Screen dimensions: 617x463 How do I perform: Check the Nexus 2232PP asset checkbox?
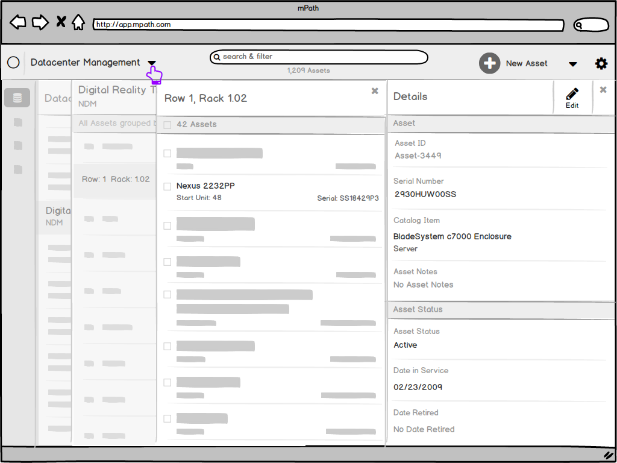[x=168, y=186]
